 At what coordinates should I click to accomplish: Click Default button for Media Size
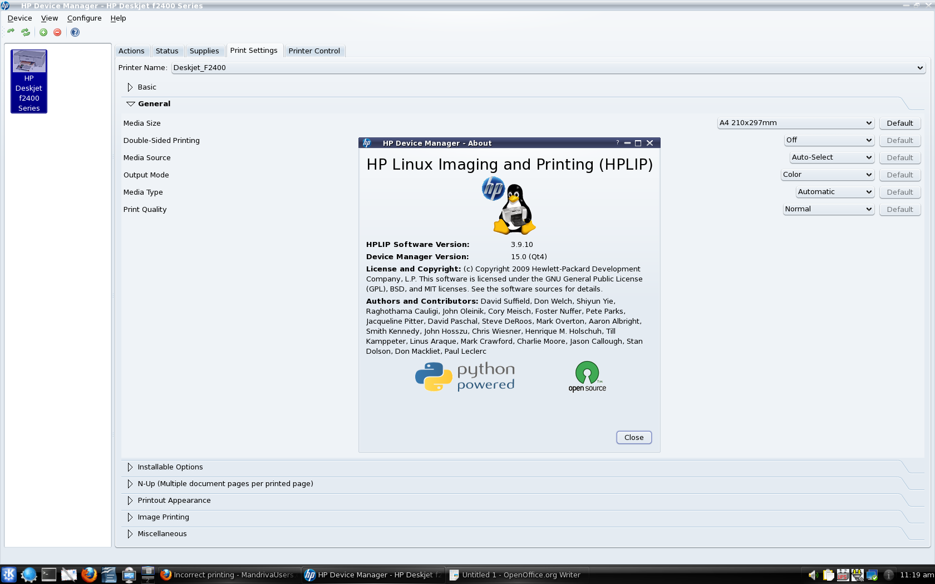[x=900, y=123]
